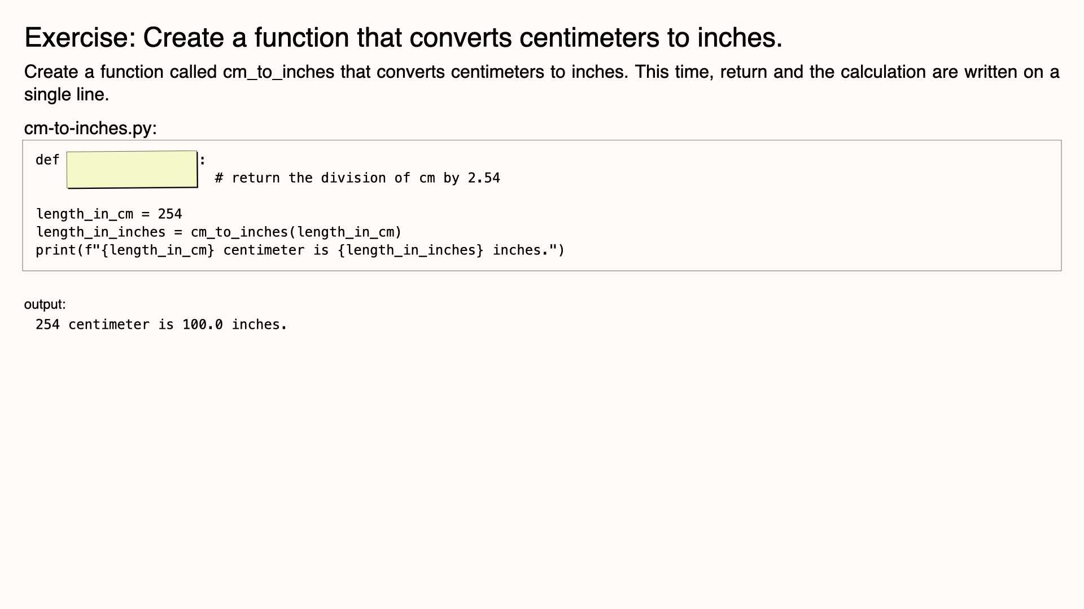
Task: Click the 'length_in_inches' variable being assigned
Action: pos(100,232)
